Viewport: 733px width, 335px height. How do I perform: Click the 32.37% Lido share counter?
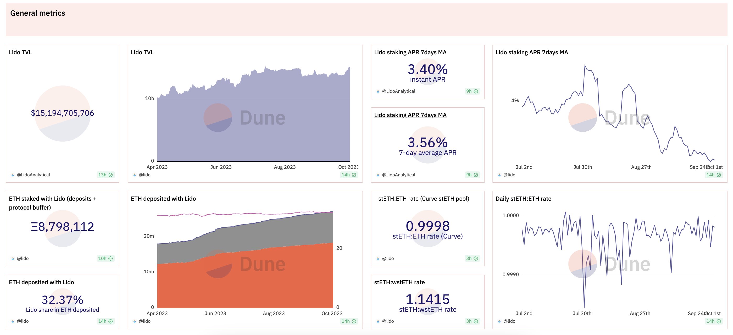click(62, 300)
